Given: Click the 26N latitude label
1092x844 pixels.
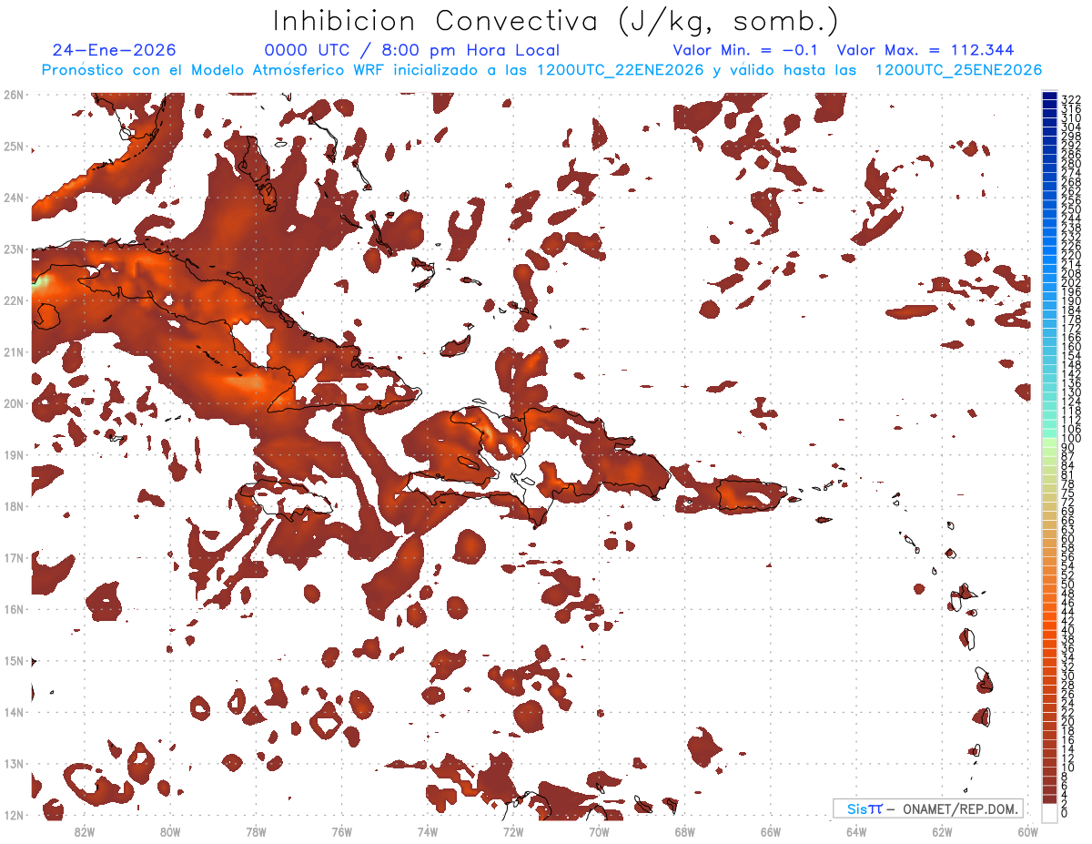Looking at the screenshot, I should [15, 95].
